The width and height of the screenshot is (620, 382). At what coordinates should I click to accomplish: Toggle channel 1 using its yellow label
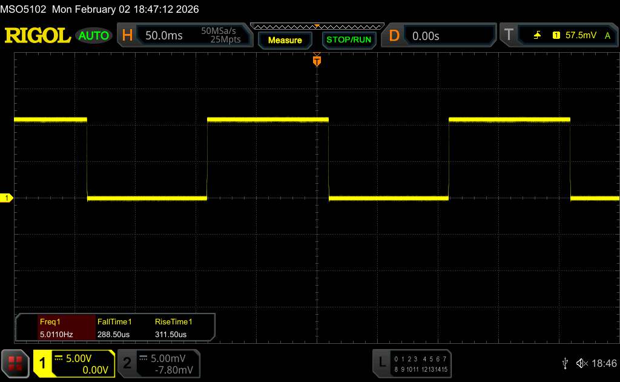coord(43,363)
